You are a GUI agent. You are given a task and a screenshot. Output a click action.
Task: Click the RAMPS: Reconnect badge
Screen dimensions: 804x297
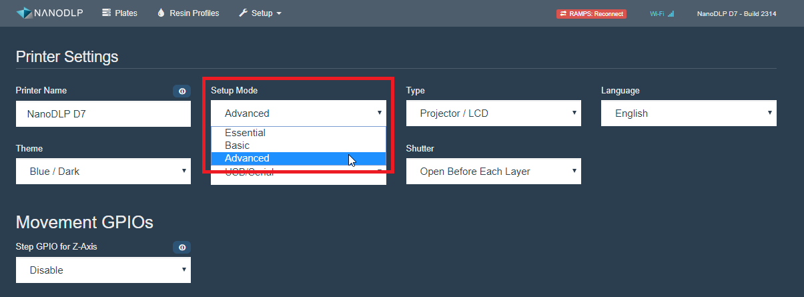point(591,13)
